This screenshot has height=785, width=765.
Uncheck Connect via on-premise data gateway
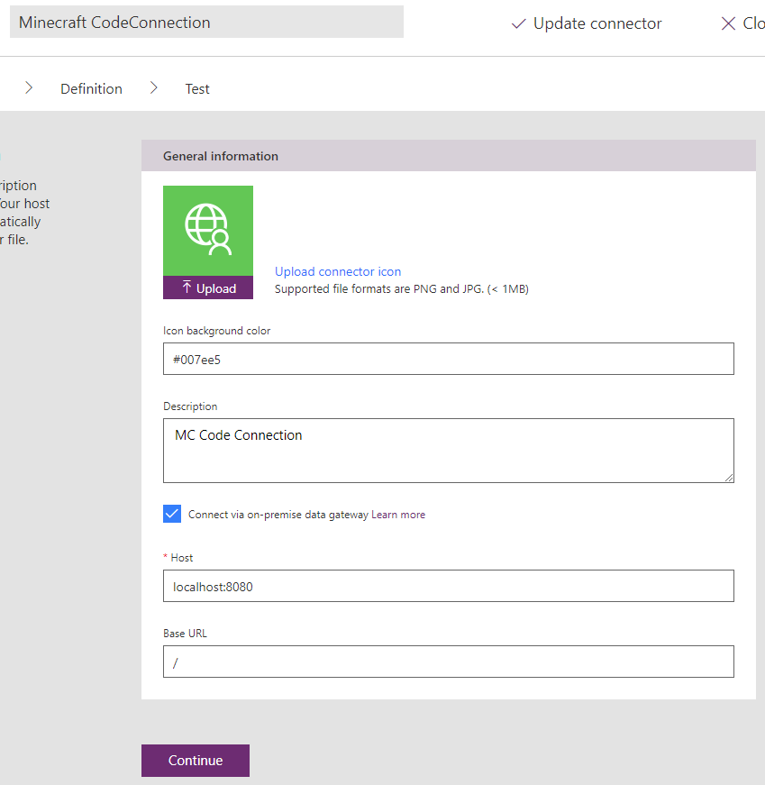point(172,514)
